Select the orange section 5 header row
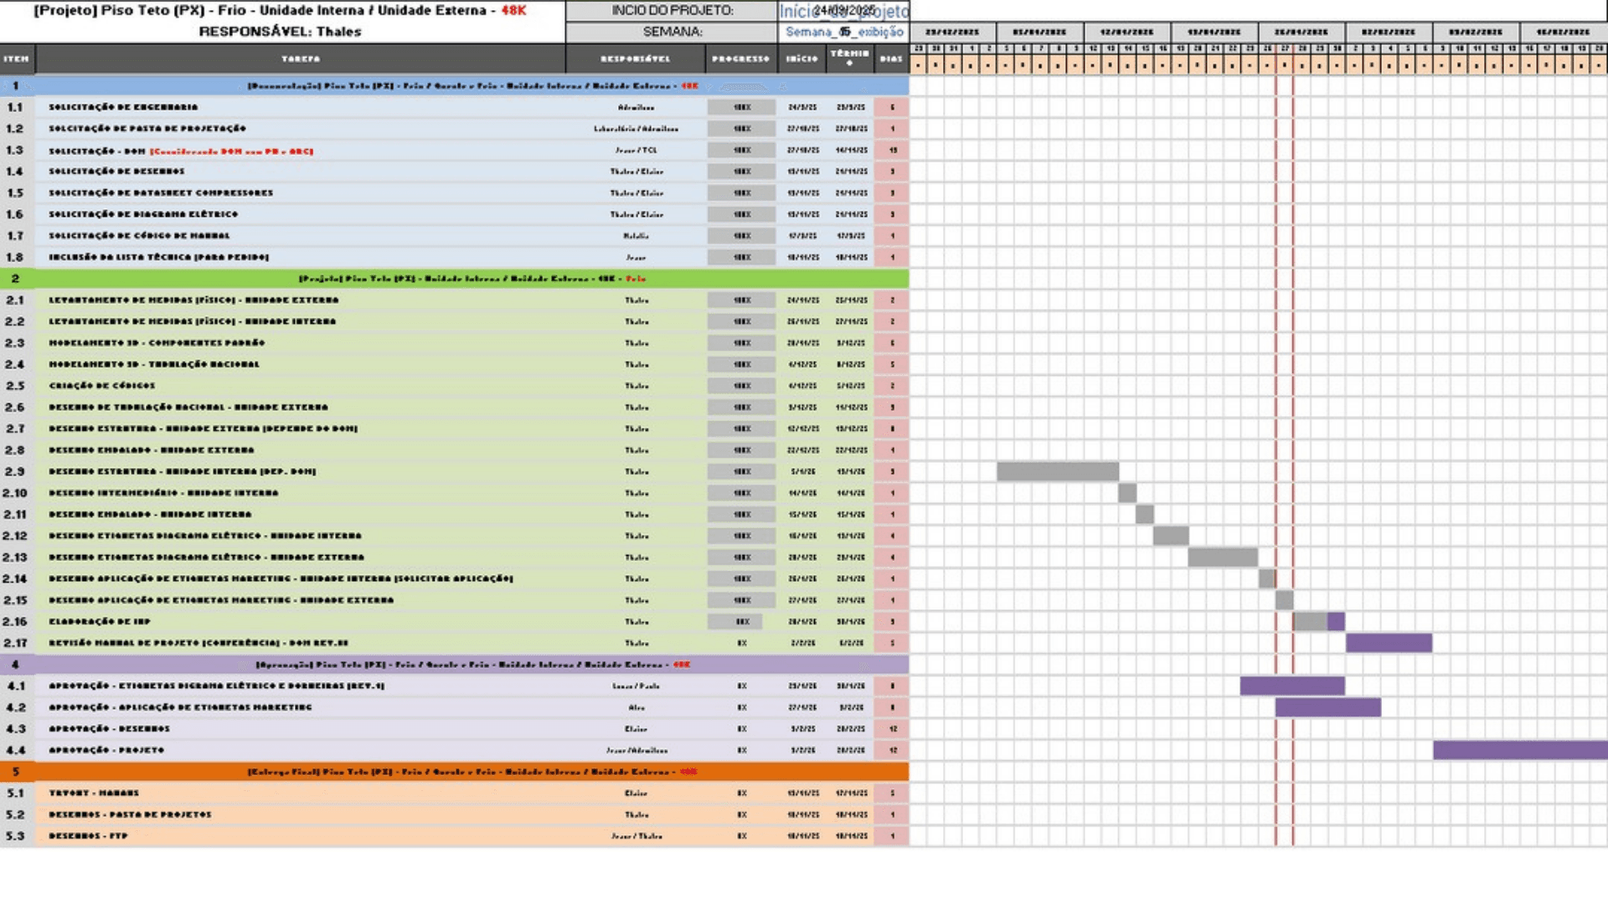Image resolution: width=1608 pixels, height=904 pixels. click(472, 772)
